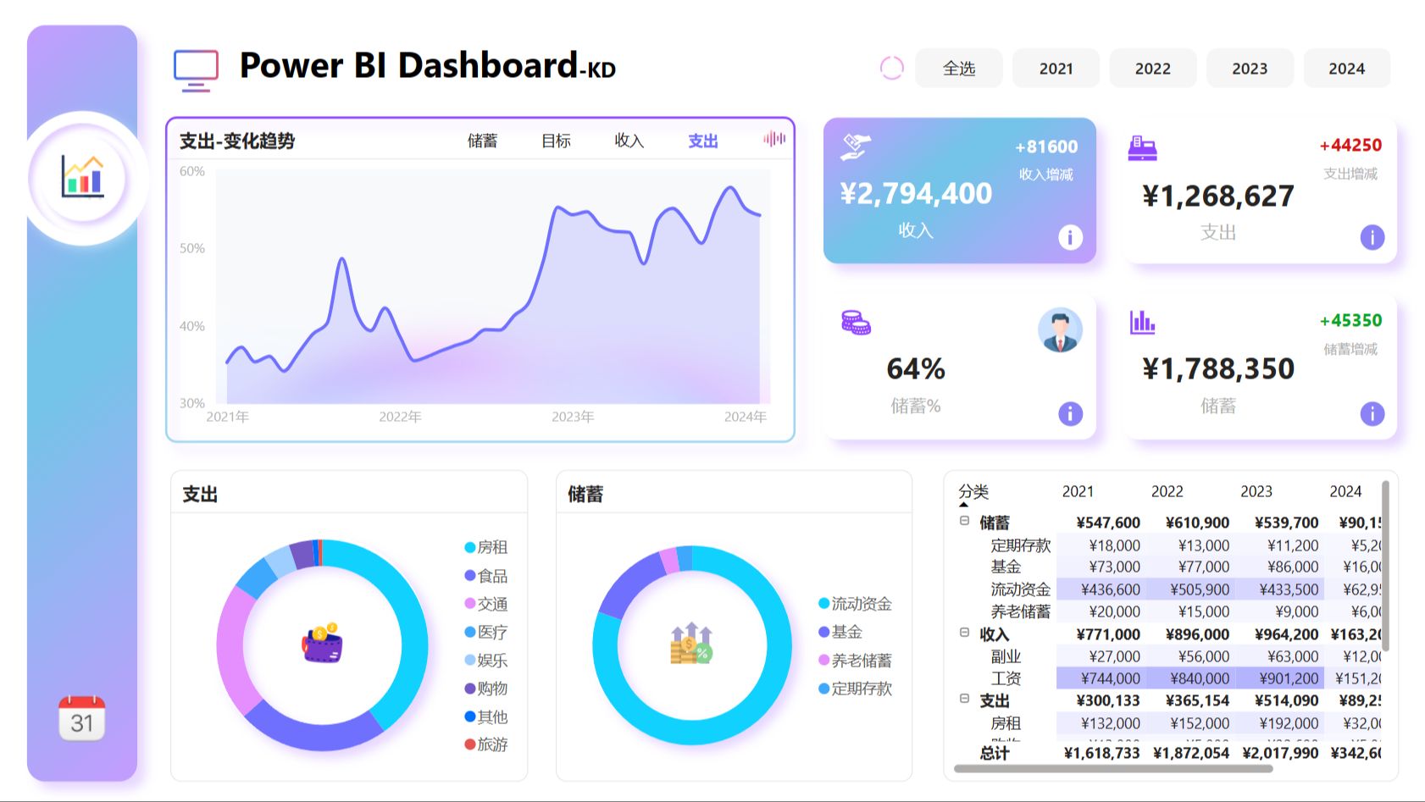Collapse the 支出 row group in table

964,699
